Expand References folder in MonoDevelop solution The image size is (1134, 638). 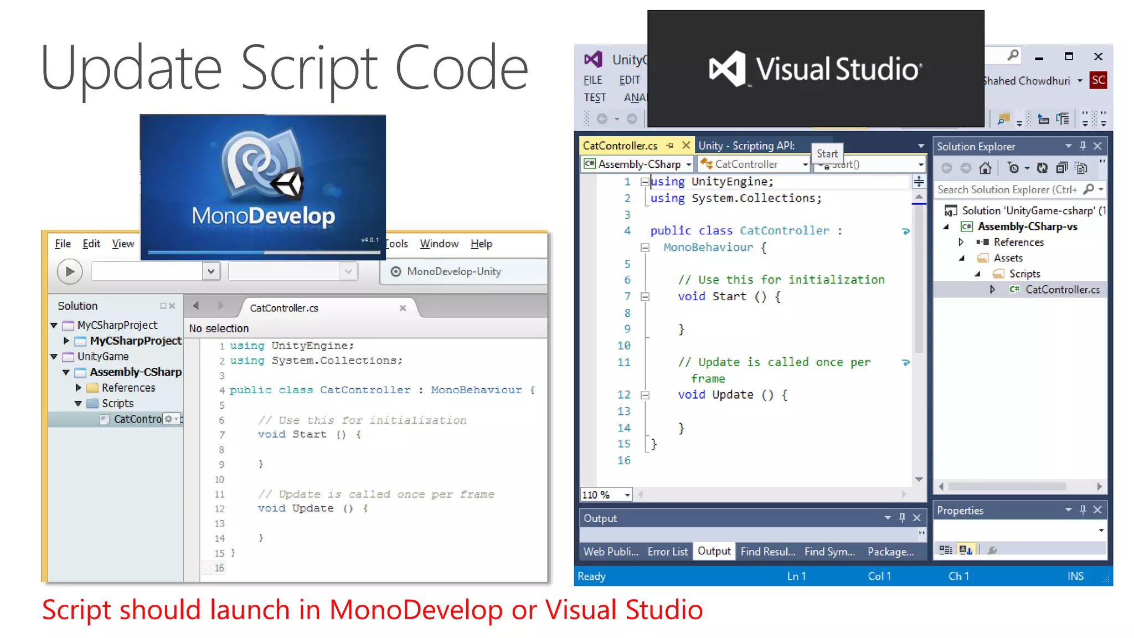pos(78,388)
